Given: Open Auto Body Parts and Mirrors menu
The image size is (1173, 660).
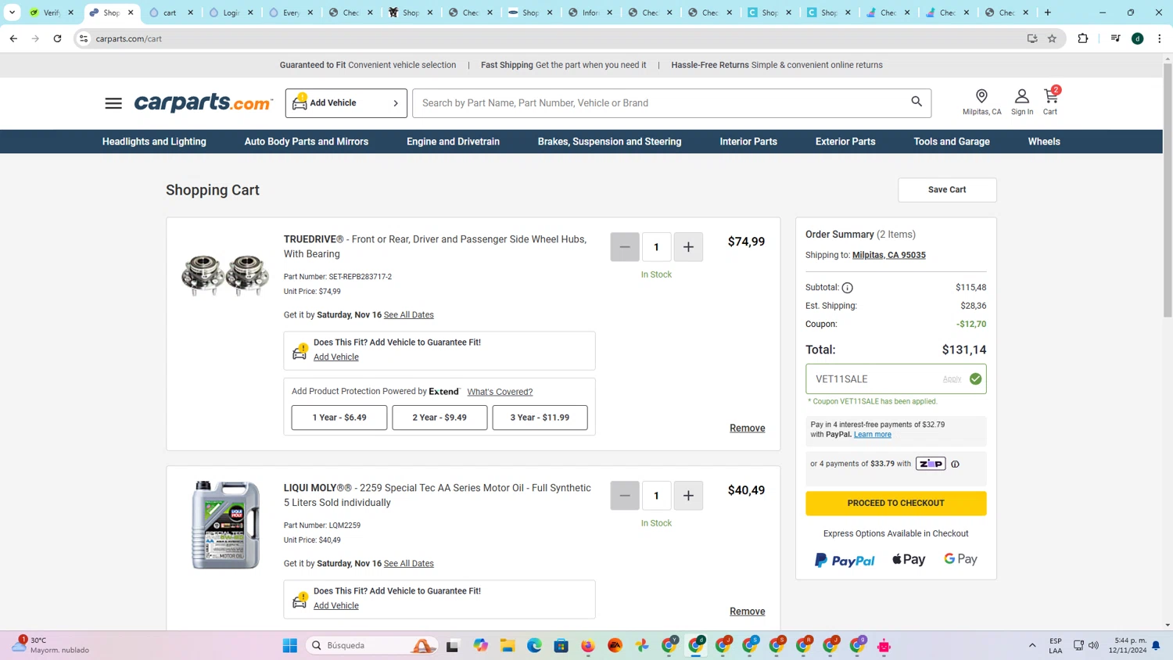Looking at the screenshot, I should (307, 142).
